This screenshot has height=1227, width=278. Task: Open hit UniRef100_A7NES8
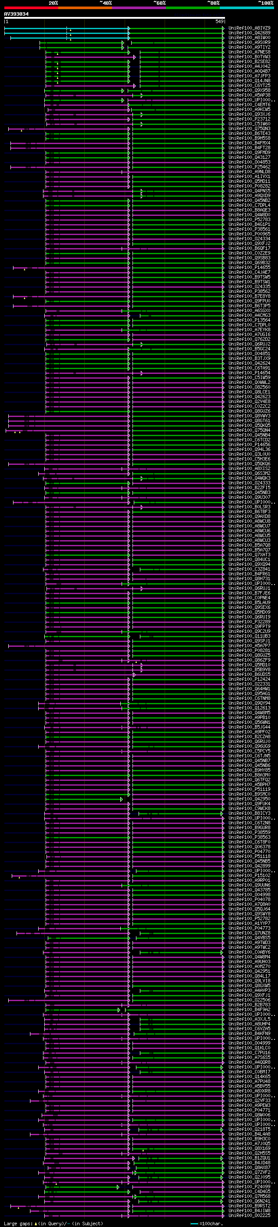pyautogui.click(x=249, y=52)
